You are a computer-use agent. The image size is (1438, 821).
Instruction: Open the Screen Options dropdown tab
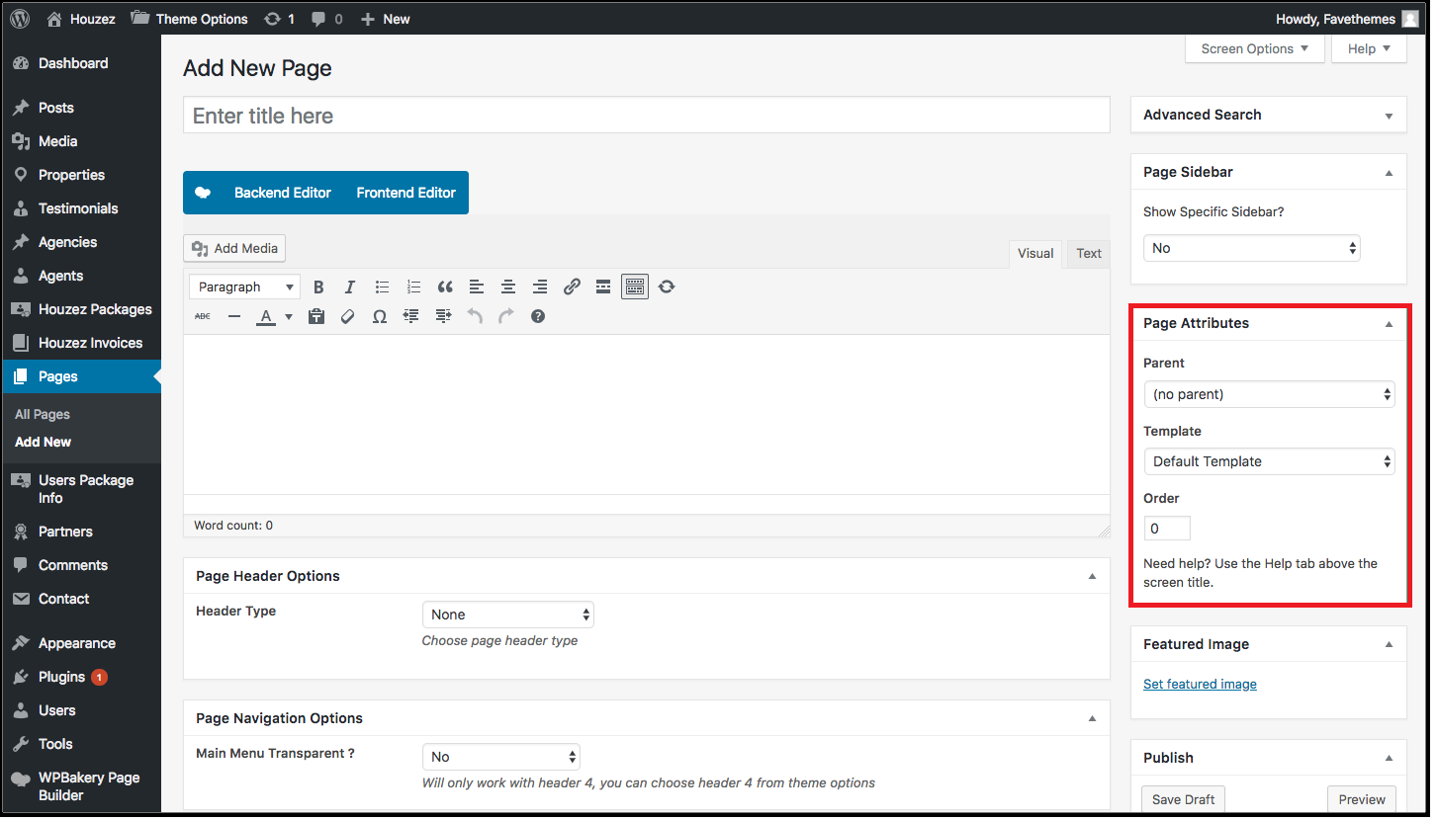pos(1255,48)
